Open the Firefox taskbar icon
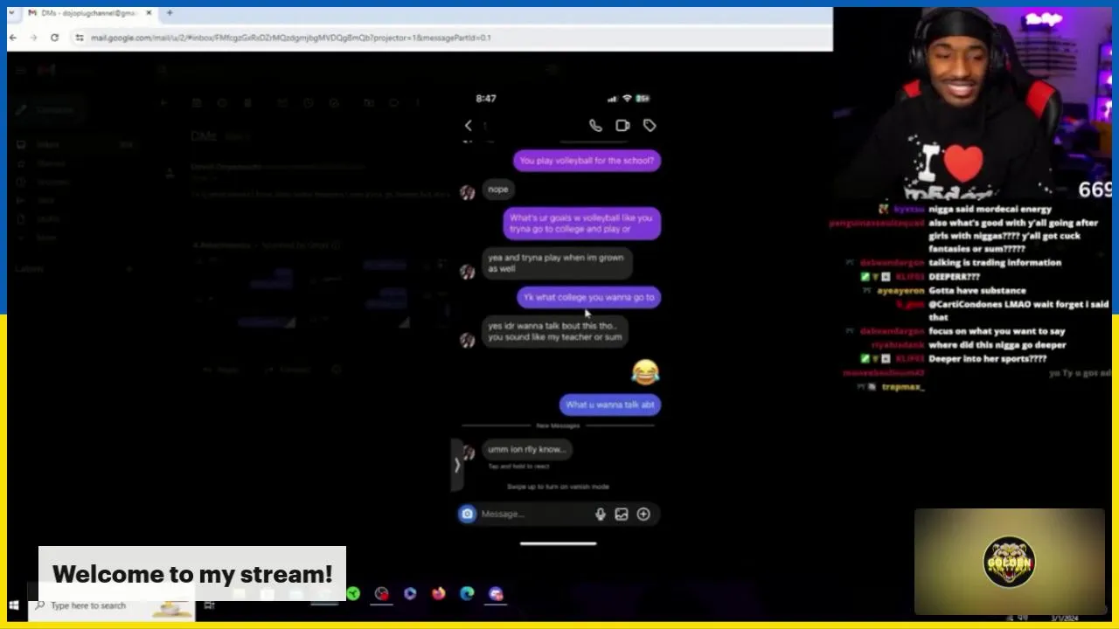The image size is (1119, 629). (438, 594)
